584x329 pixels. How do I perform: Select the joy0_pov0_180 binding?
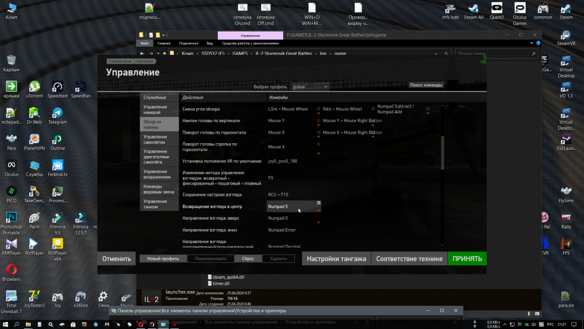(x=293, y=161)
